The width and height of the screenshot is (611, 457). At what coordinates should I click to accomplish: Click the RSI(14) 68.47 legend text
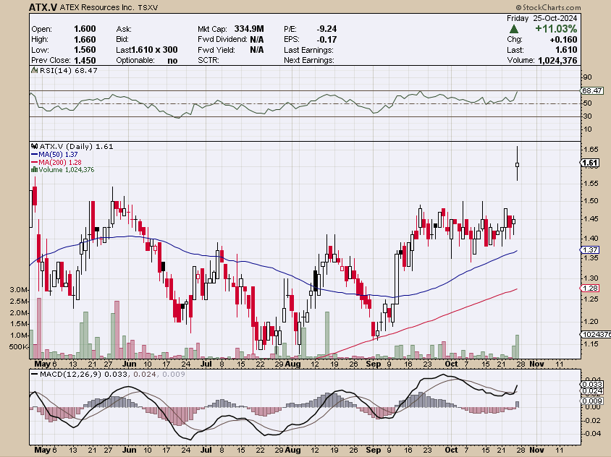click(68, 70)
